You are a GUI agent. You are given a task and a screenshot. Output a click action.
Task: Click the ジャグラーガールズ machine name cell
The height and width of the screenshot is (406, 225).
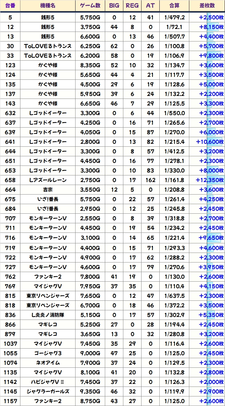point(48,392)
